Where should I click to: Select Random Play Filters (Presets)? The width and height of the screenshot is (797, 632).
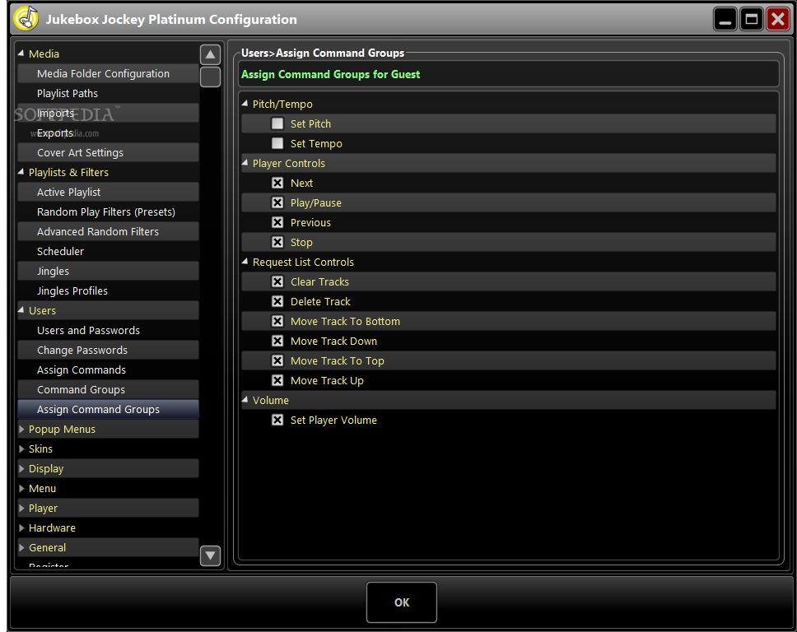coord(108,211)
